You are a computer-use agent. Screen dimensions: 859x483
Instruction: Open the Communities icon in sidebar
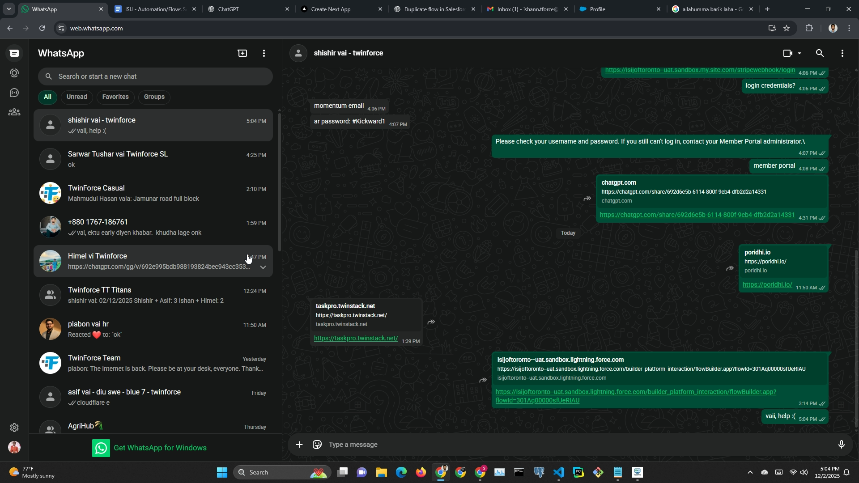(x=14, y=112)
